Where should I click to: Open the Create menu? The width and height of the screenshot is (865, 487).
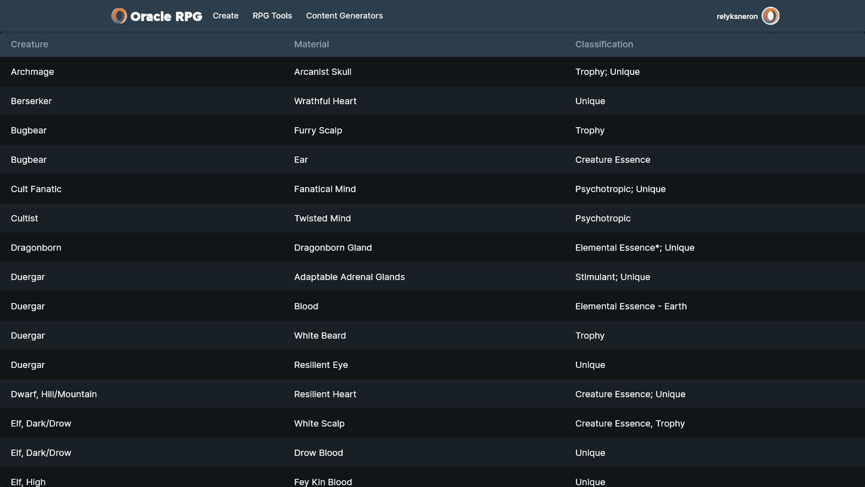point(226,16)
